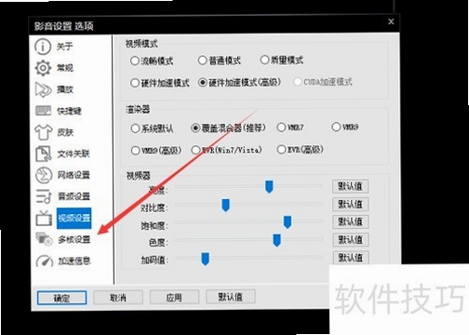469x335 pixels.
Task: Open the 关于 settings page
Action: click(x=64, y=47)
